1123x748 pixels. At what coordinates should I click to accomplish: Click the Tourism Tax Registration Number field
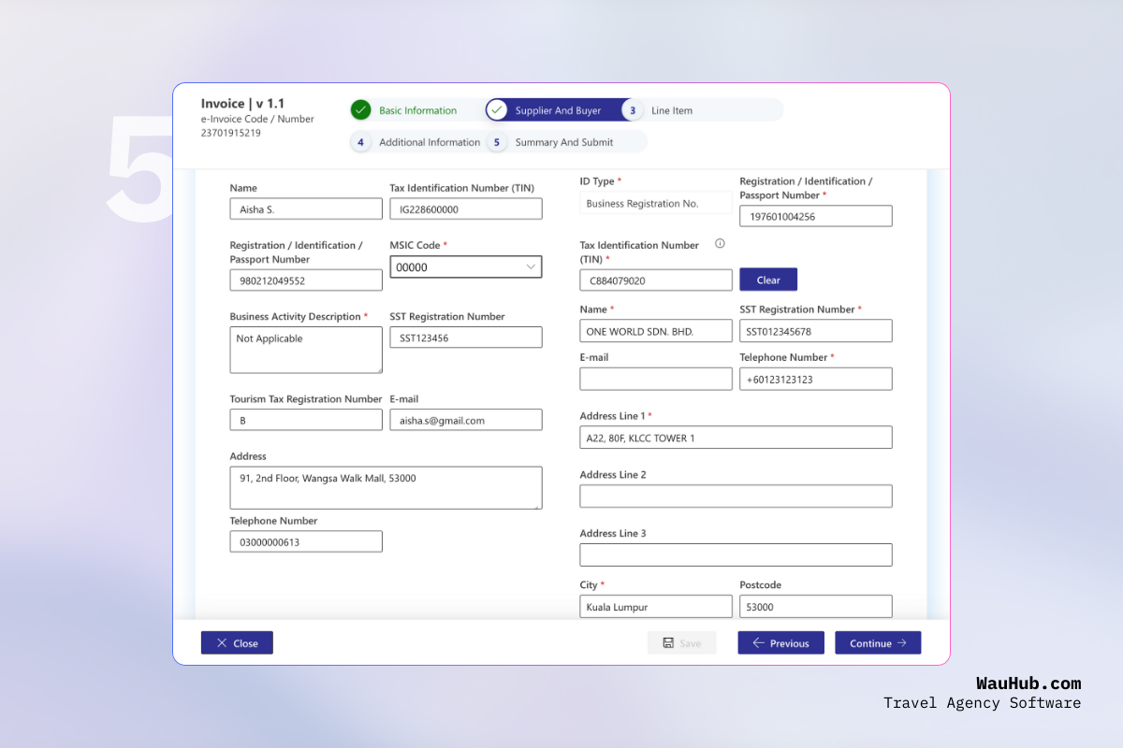pos(306,420)
